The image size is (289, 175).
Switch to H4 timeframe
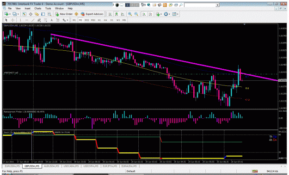click(105, 20)
